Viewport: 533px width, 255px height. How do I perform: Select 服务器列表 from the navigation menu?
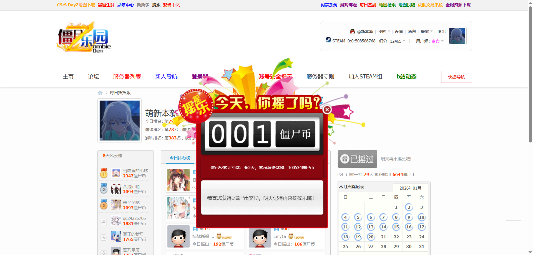pyautogui.click(x=127, y=76)
